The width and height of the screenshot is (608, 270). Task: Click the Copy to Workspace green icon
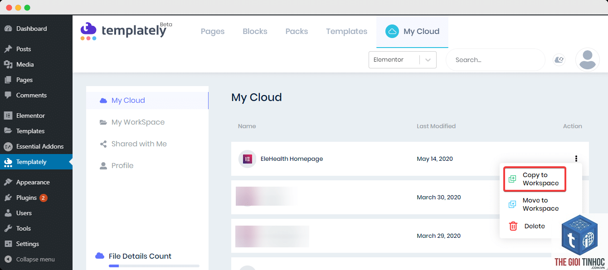click(512, 179)
